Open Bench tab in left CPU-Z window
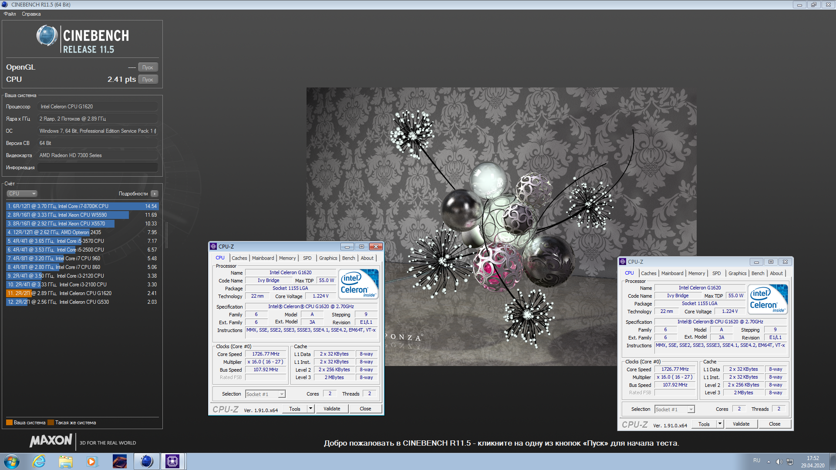This screenshot has width=836, height=470. tap(348, 258)
